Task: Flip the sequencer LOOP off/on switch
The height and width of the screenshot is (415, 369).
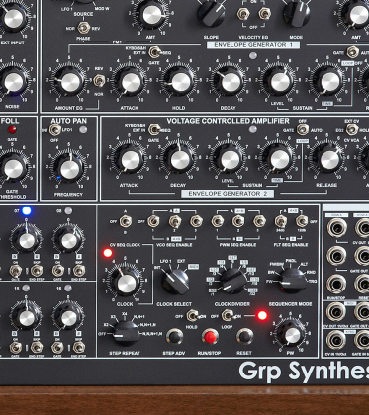Action: [228, 315]
